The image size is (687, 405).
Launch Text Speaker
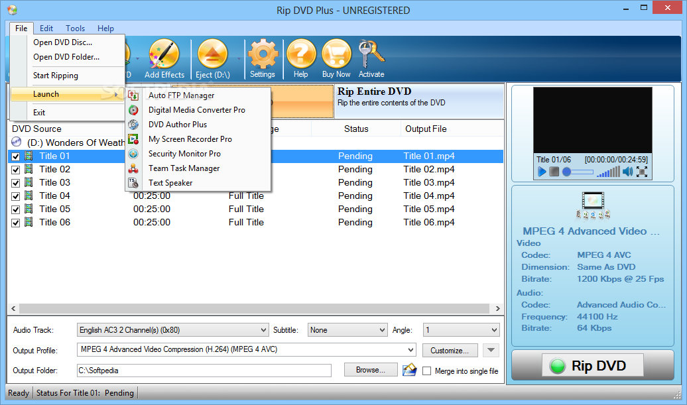coord(198,182)
